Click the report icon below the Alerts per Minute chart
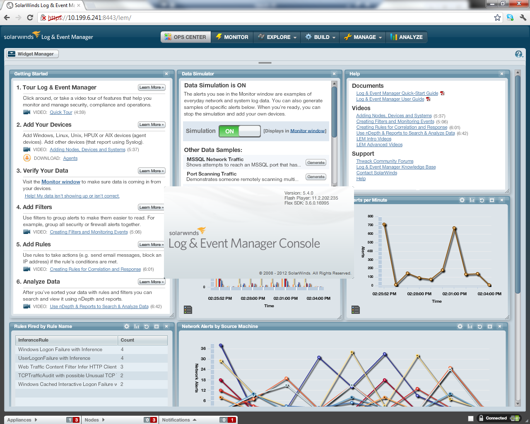The image size is (530, 424). point(355,309)
